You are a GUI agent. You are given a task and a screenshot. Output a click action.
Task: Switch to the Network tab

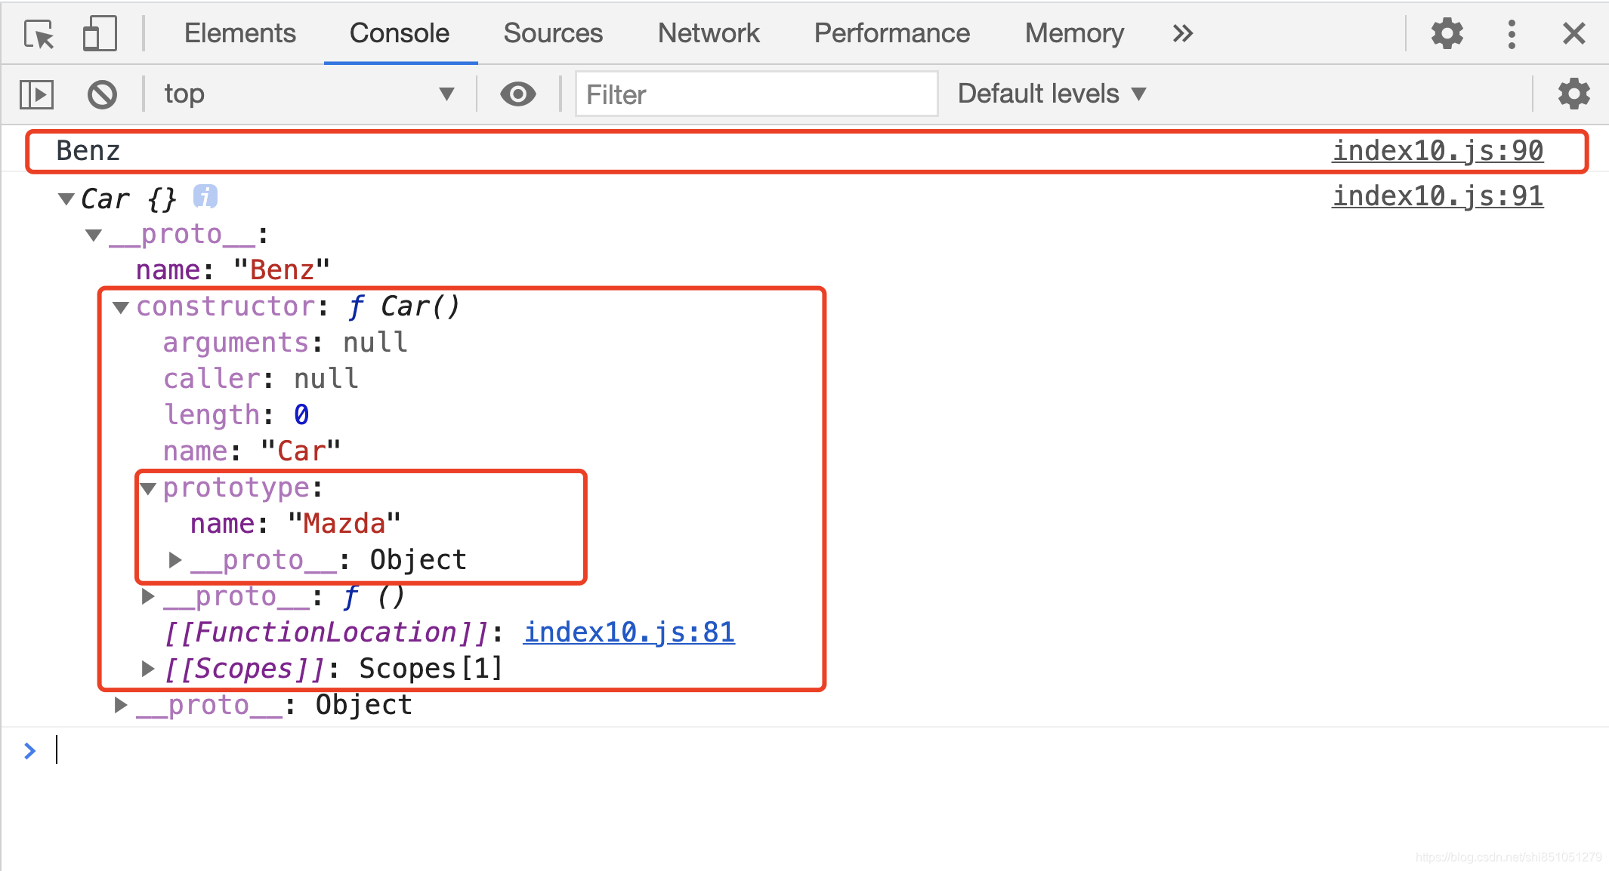pos(708,33)
